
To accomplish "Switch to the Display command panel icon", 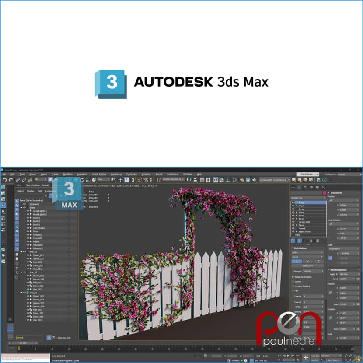I will click(x=317, y=187).
